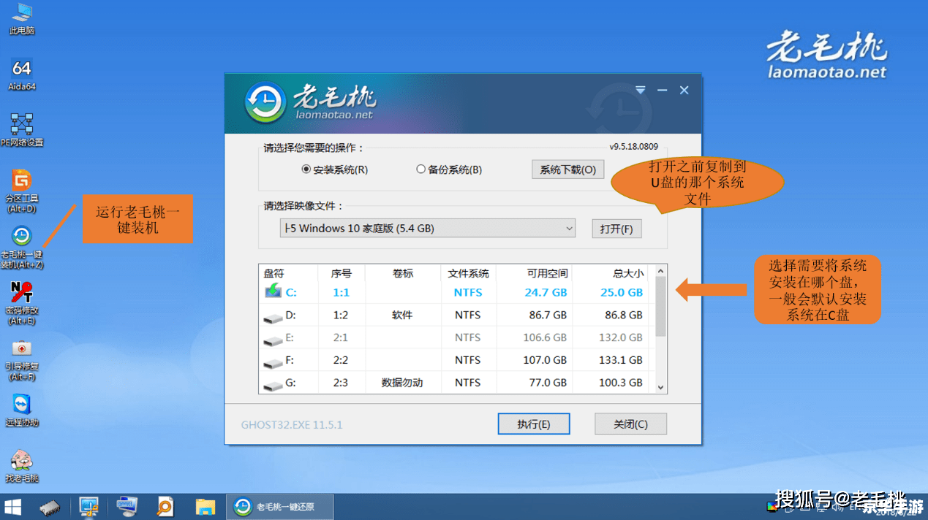Select the G: drive row

[456, 383]
